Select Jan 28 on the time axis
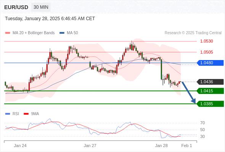The height and width of the screenshot is (152, 225). click(x=161, y=146)
